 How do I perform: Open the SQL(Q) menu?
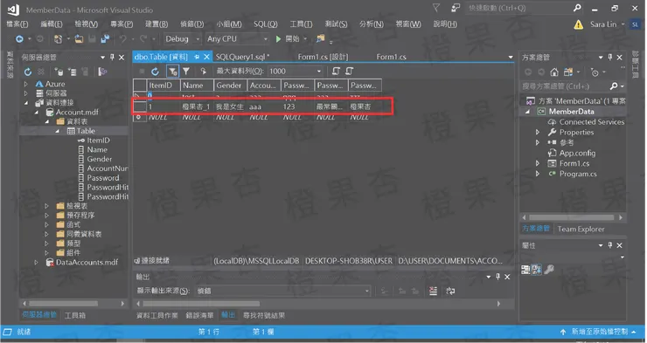265,24
